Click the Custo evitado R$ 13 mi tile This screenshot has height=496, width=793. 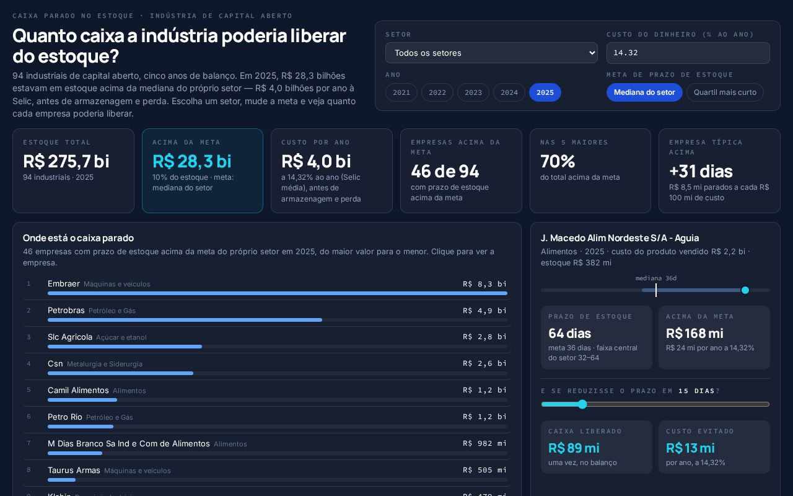pyautogui.click(x=714, y=447)
